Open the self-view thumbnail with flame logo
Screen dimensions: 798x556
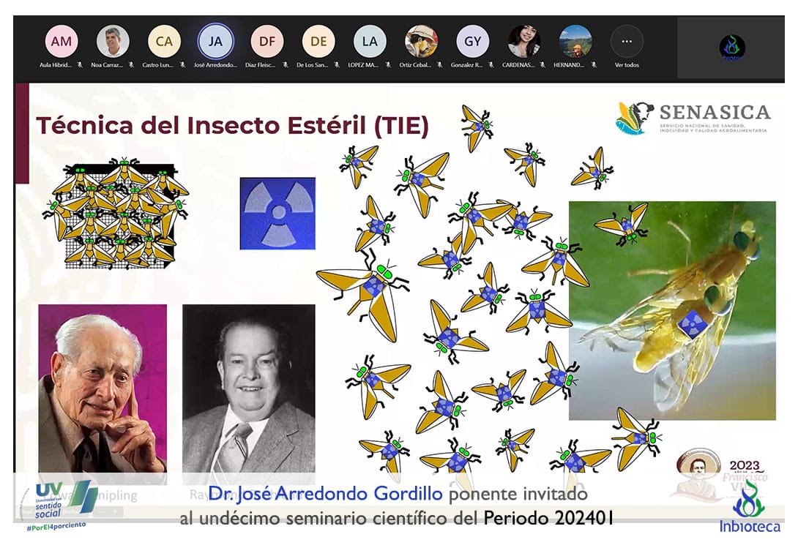pyautogui.click(x=732, y=48)
